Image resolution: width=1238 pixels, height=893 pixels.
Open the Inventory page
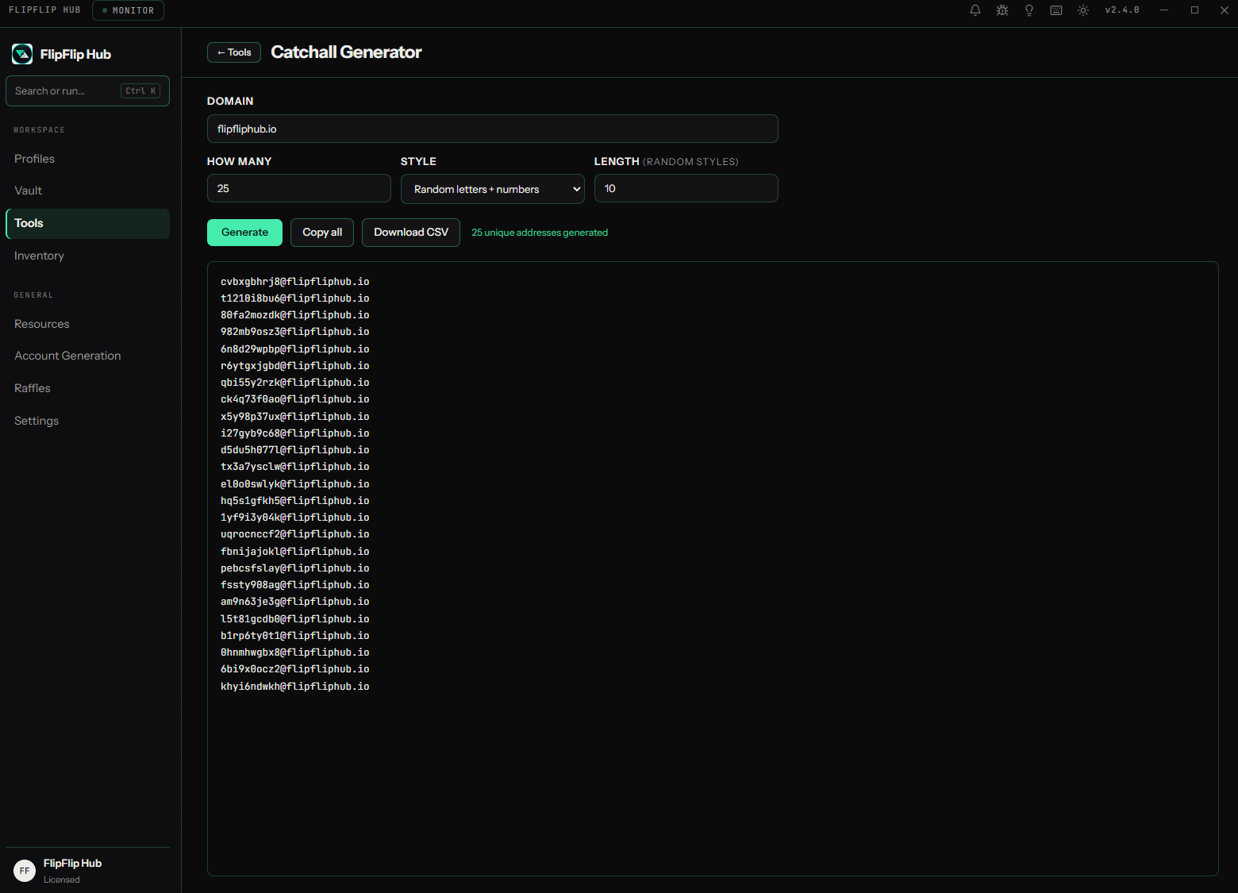[87, 256]
